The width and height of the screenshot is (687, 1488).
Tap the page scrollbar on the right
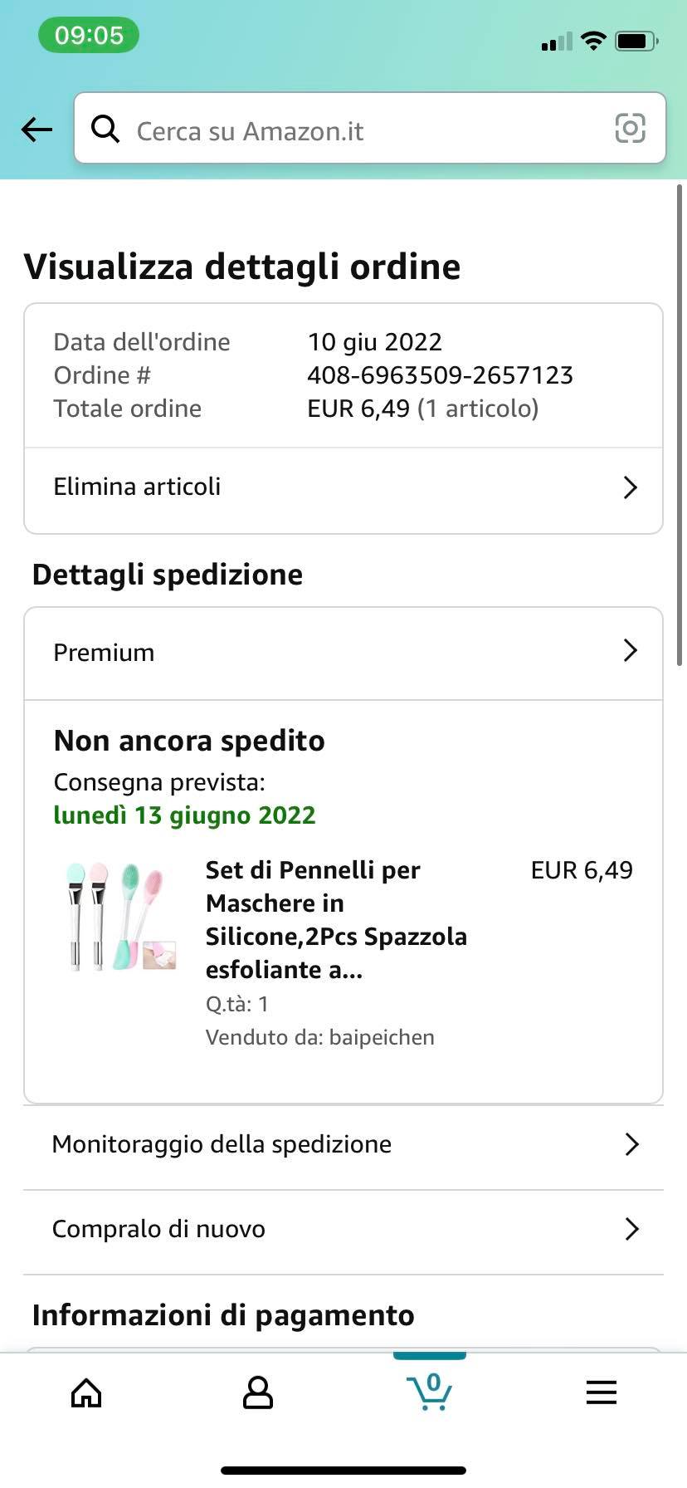click(x=680, y=423)
